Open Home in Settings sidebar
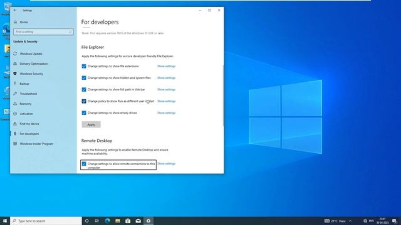This screenshot has height=225, width=401. (24, 22)
